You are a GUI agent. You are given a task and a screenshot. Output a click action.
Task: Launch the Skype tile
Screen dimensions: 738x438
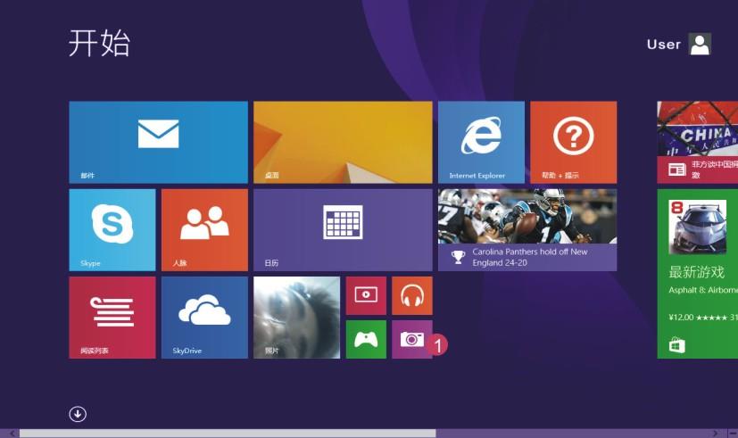112,230
